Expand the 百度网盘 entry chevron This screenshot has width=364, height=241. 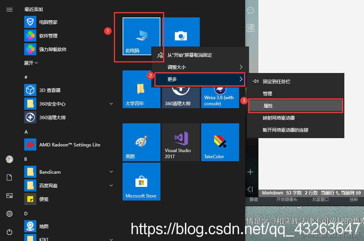111,185
